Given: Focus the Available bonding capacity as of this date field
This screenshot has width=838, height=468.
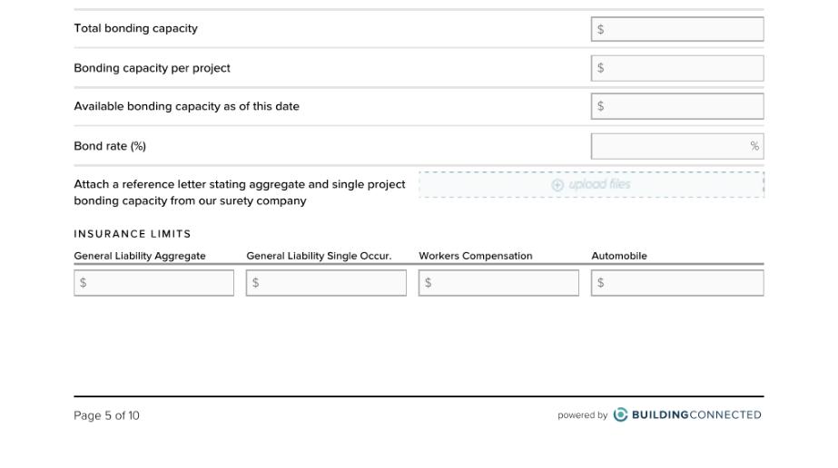Looking at the screenshot, I should 677,106.
